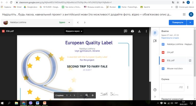Open the browser extensions puzzle icon
This screenshot has height=106, width=196.
tap(183, 2)
